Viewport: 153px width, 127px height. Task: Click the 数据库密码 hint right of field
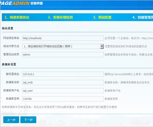click(x=111, y=99)
